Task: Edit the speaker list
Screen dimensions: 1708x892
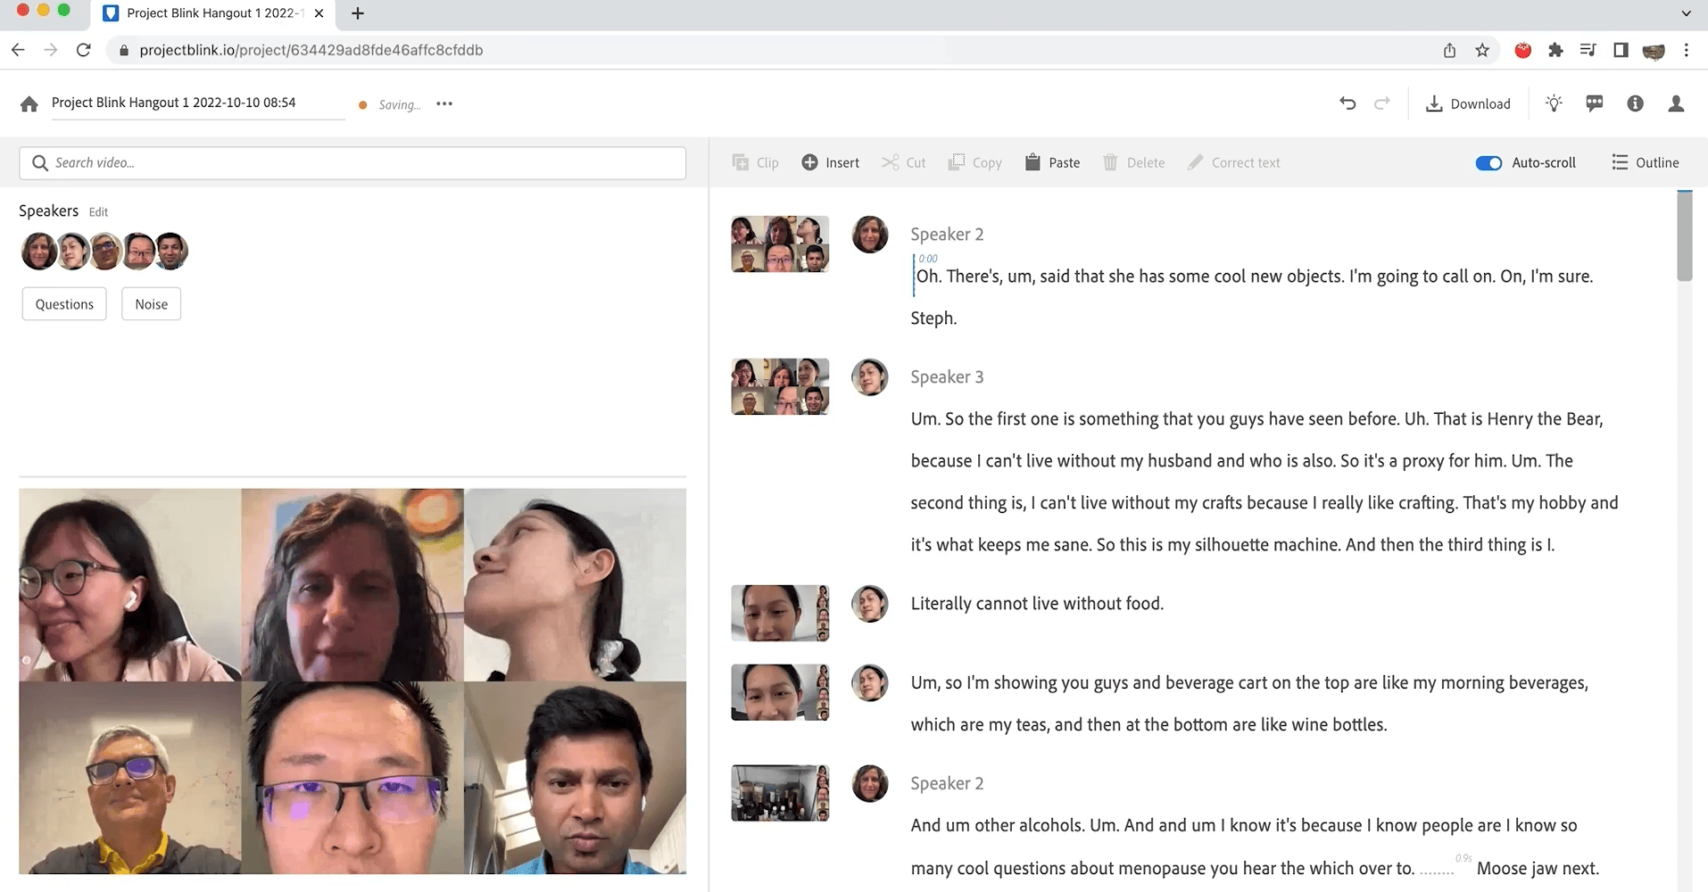Action: [98, 212]
